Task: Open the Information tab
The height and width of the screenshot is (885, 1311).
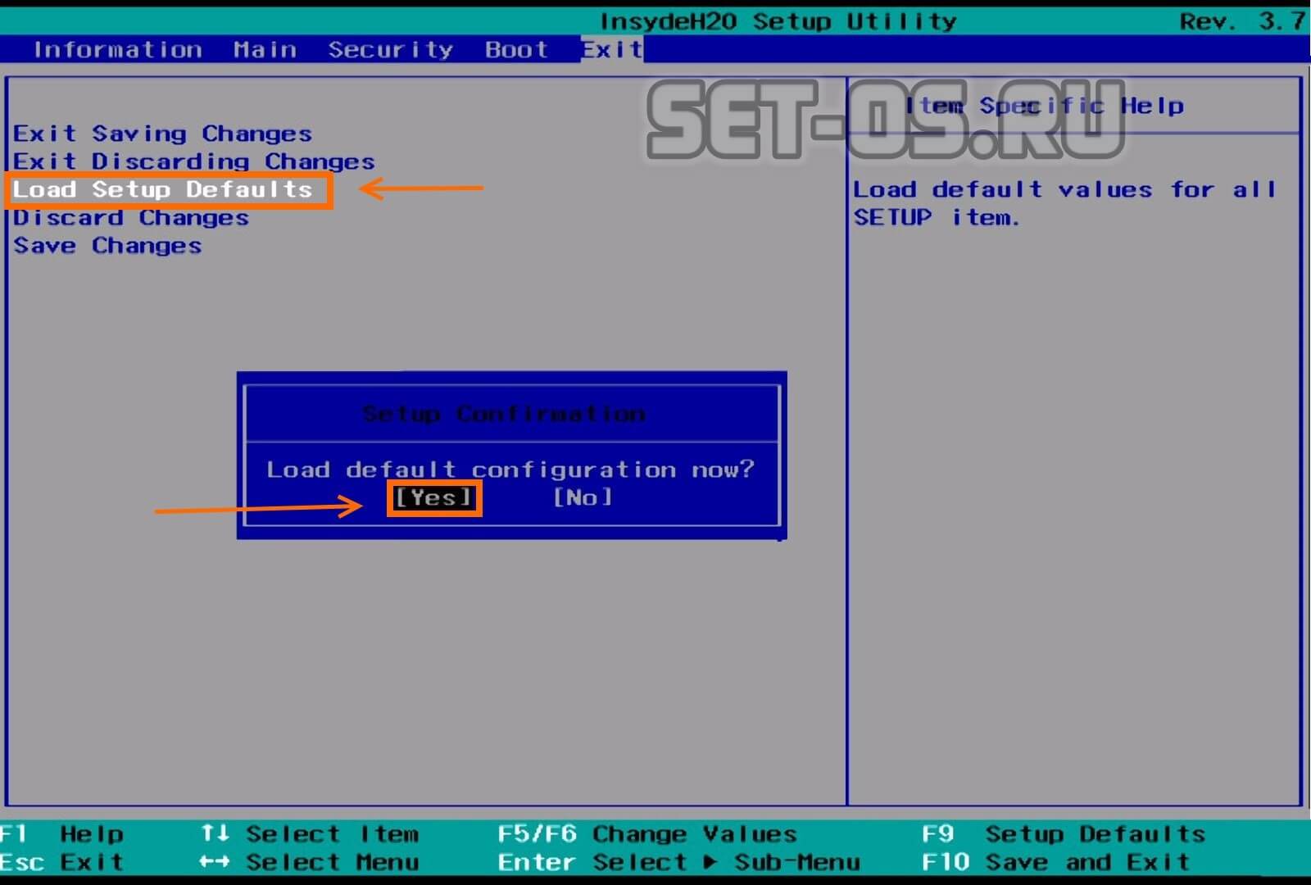Action: pos(118,49)
